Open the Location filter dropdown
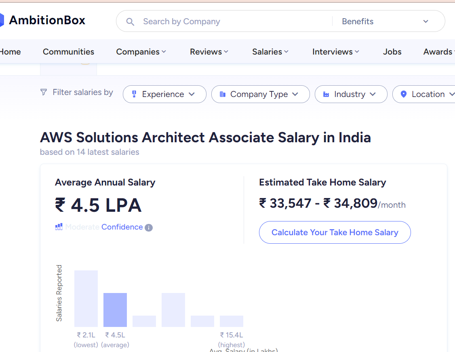455x352 pixels. 424,94
